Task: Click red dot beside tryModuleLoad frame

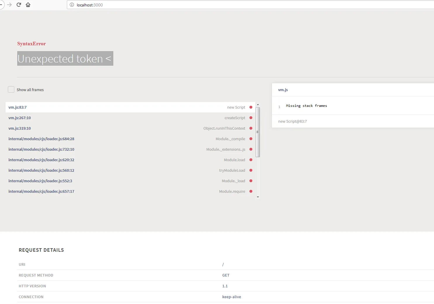Action: (x=251, y=170)
